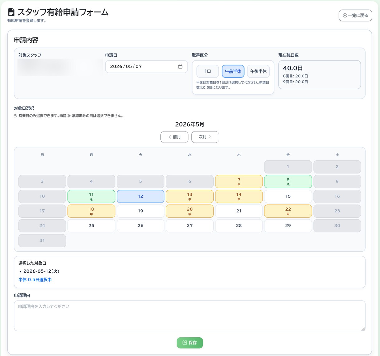Click the pending May 13 calendar cell
The image size is (380, 356).
(190, 196)
